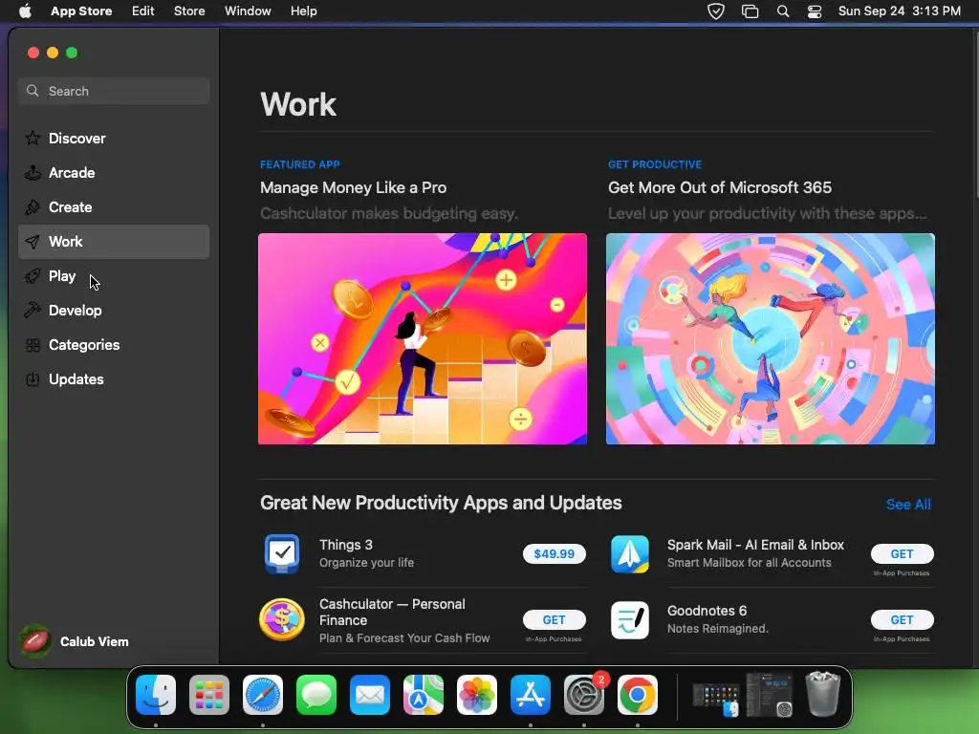Open the Things 3 app icon
This screenshot has height=734, width=979.
282,553
